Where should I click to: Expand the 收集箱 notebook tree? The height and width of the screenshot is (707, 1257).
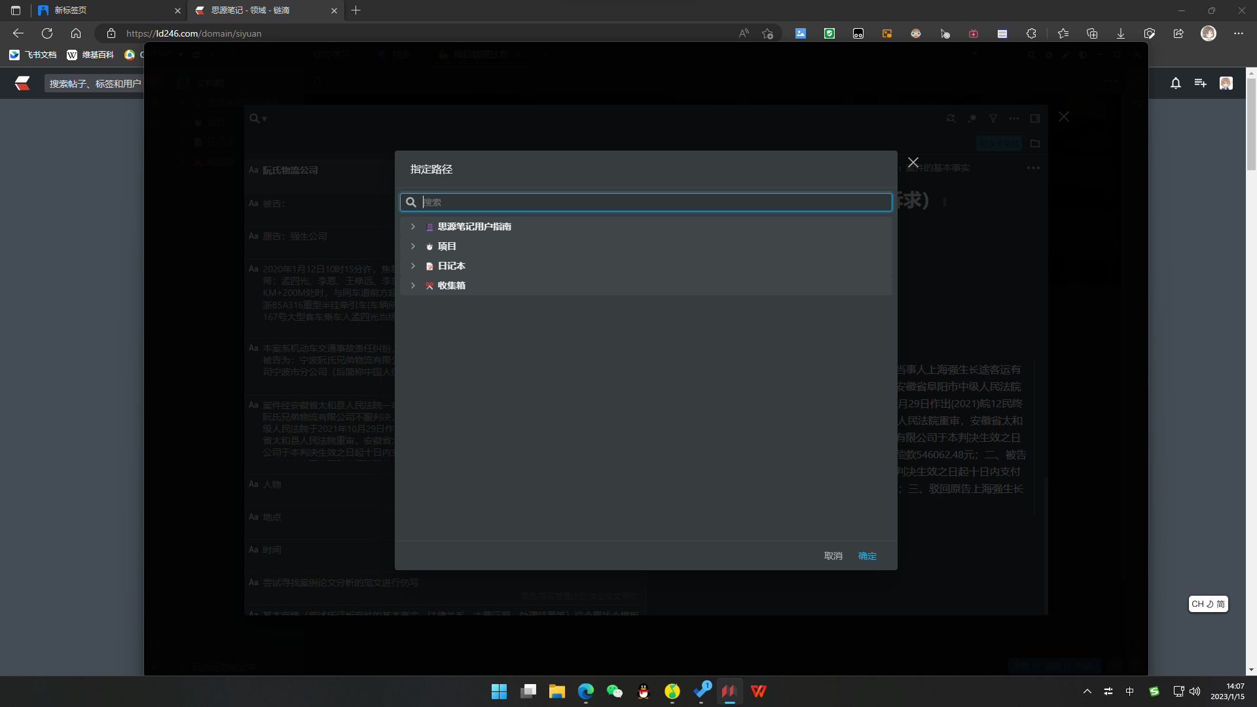pos(412,285)
